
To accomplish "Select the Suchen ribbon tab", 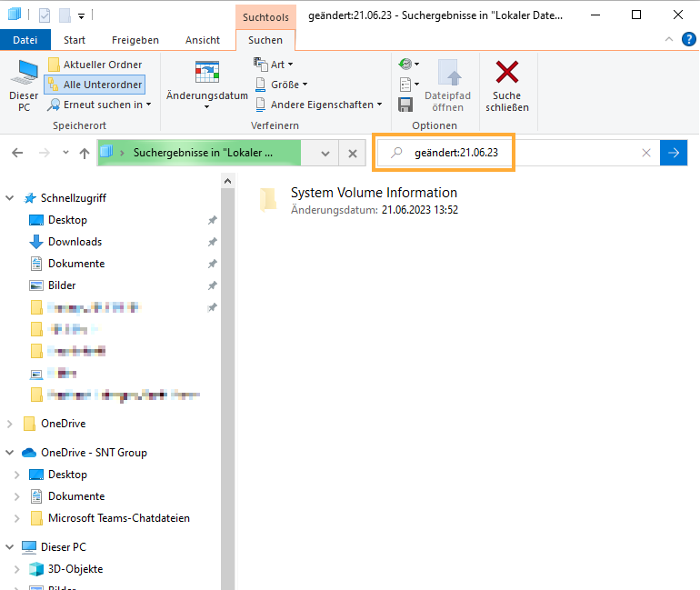I will 265,40.
